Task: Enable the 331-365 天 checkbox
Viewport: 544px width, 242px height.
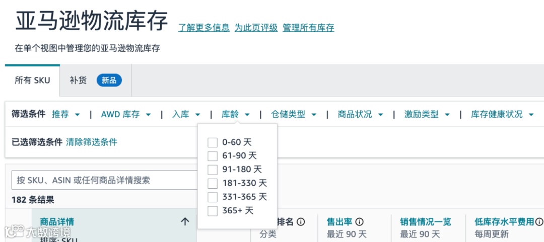Action: pyautogui.click(x=213, y=197)
